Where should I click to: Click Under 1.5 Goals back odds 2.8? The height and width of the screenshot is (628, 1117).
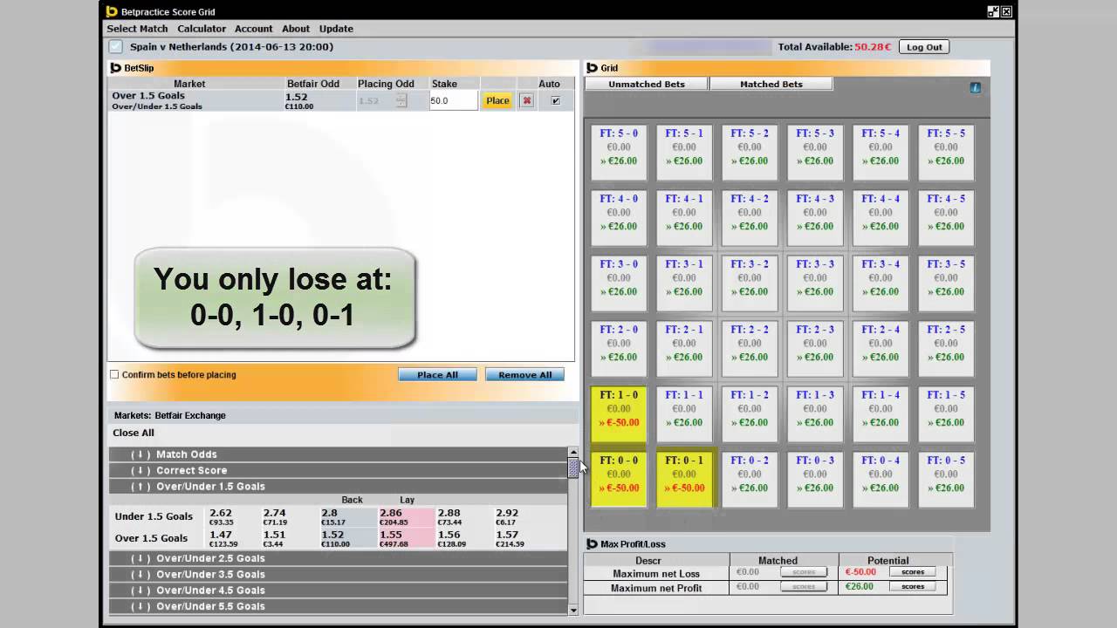tap(348, 517)
